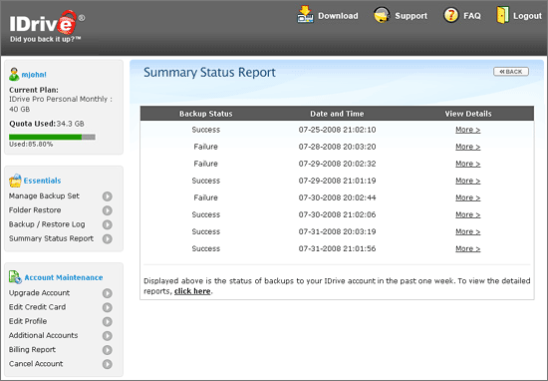Viewport: 548px width, 381px height.
Task: Click arrow icon next to Edit Credit Card
Action: (108, 307)
